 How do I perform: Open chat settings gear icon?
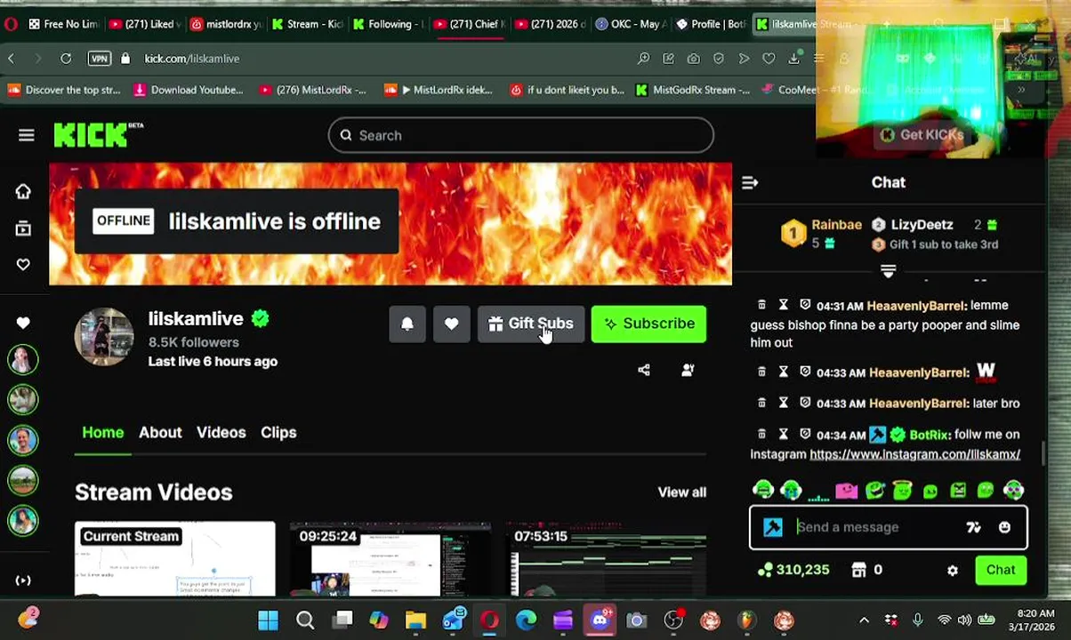coord(952,571)
